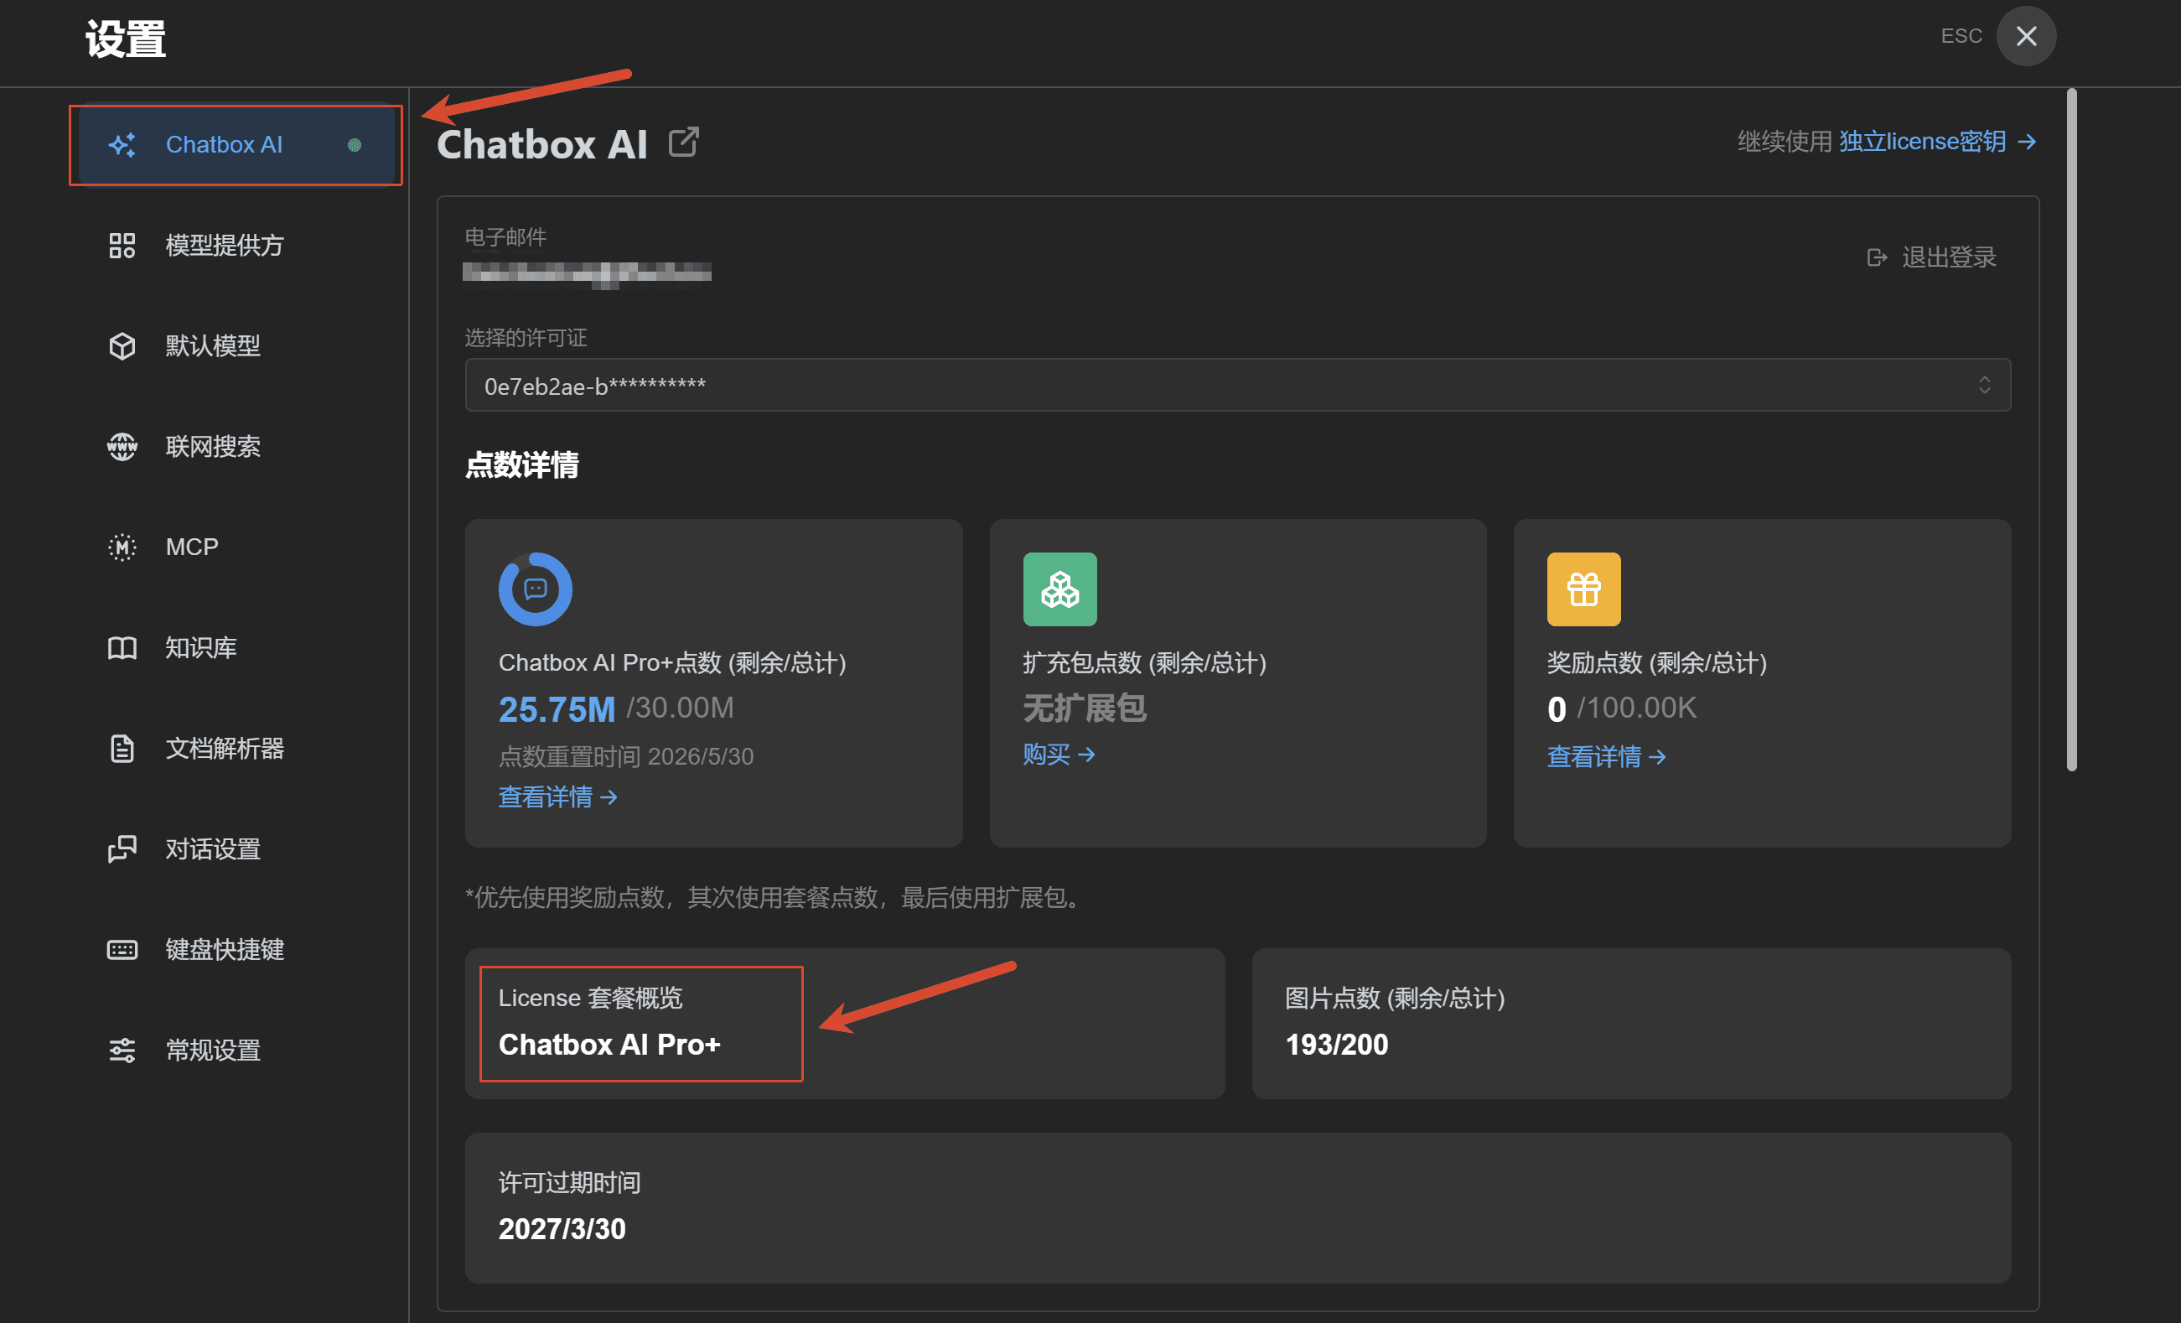Open the Chatbox AI external link icon
This screenshot has width=2181, height=1323.
(683, 142)
